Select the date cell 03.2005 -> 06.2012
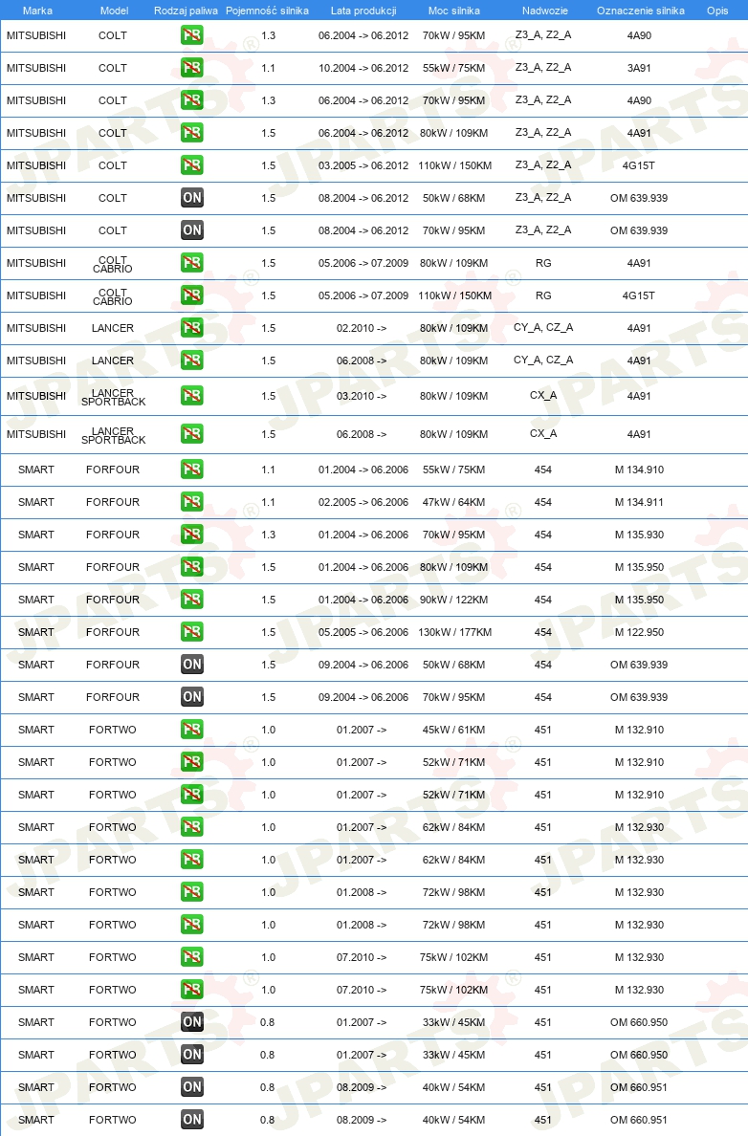Screen dimensions: 748x1136 [x=363, y=165]
